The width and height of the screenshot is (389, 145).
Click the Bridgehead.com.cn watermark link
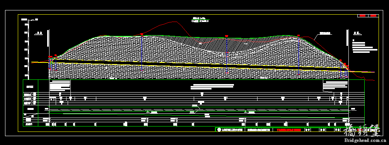[x=365, y=140]
